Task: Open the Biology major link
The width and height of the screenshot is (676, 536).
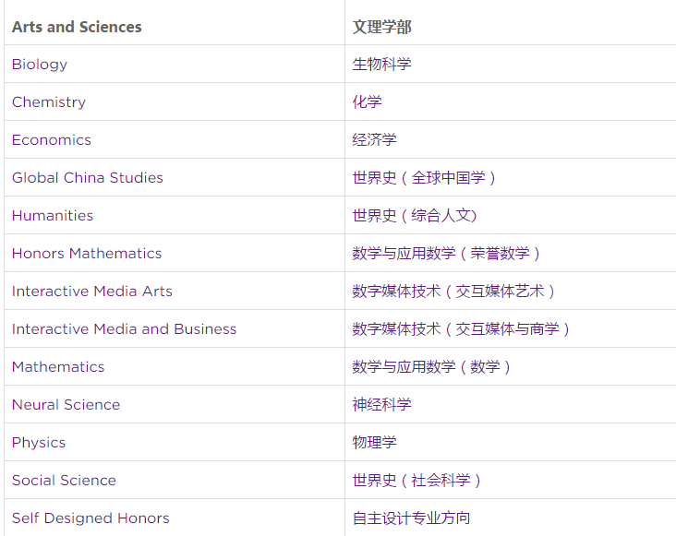Action: [39, 65]
